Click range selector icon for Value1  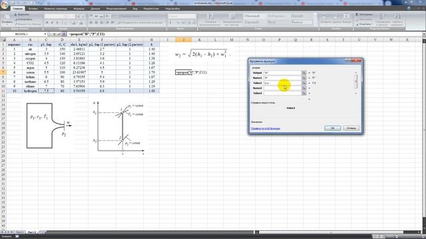click(x=304, y=83)
